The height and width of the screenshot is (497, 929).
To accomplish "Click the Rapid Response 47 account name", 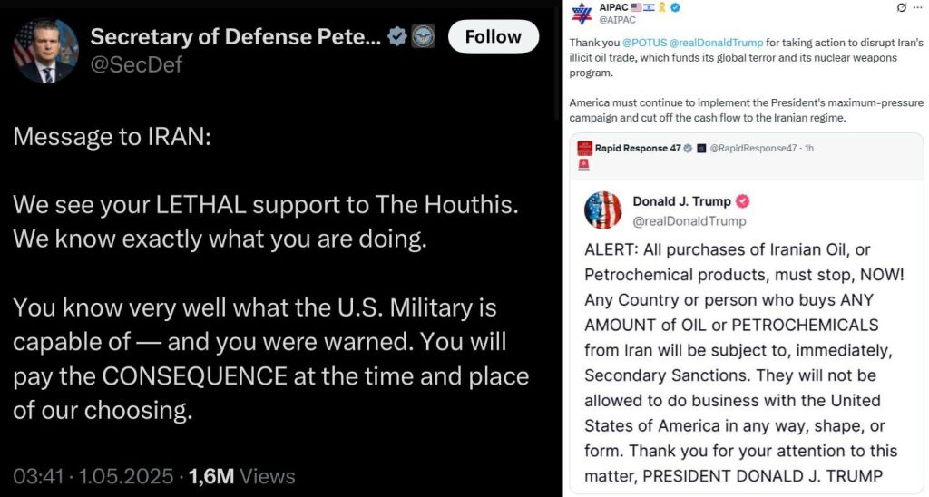I will pos(637,148).
